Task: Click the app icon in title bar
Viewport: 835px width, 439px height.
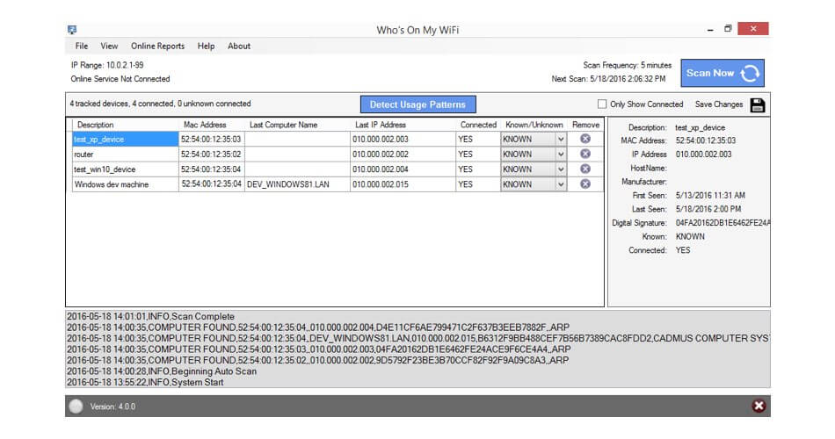Action: (71, 30)
